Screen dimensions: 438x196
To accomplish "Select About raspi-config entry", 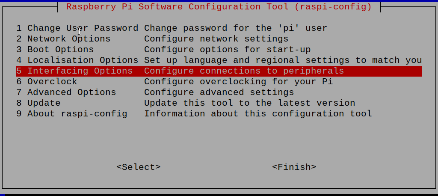I will 72,114.
